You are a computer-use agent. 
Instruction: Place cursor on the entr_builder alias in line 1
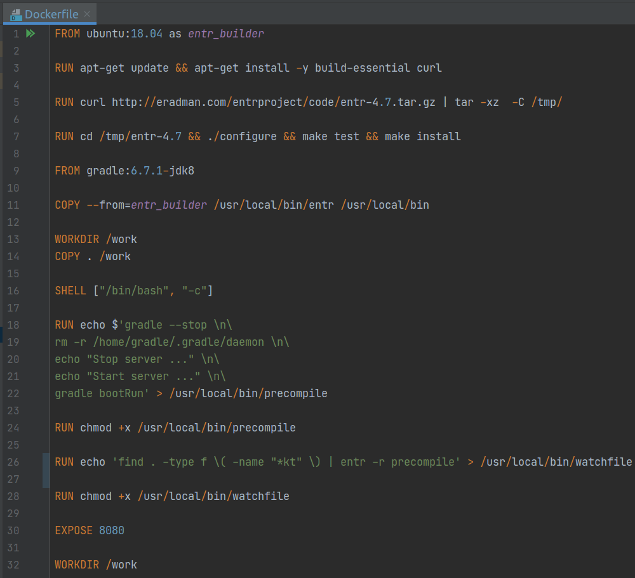225,34
